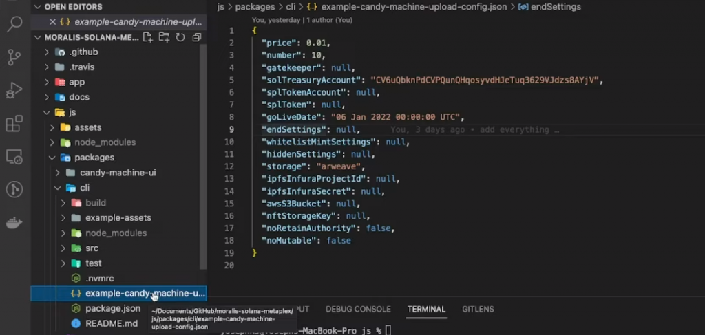Expand the node_modules folder under cli

tap(63, 233)
